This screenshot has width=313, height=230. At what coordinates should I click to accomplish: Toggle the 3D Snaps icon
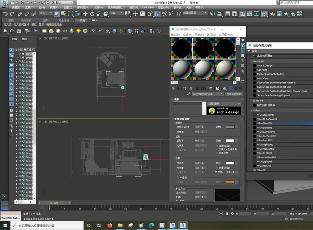coord(150,14)
